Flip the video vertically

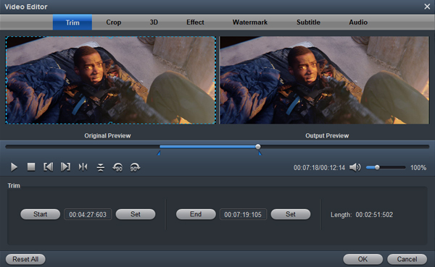tap(101, 167)
